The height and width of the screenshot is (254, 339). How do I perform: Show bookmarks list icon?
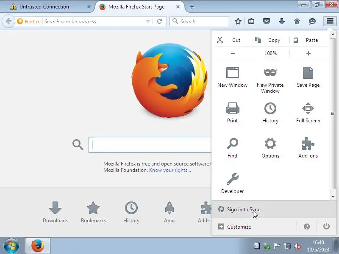[x=251, y=21]
